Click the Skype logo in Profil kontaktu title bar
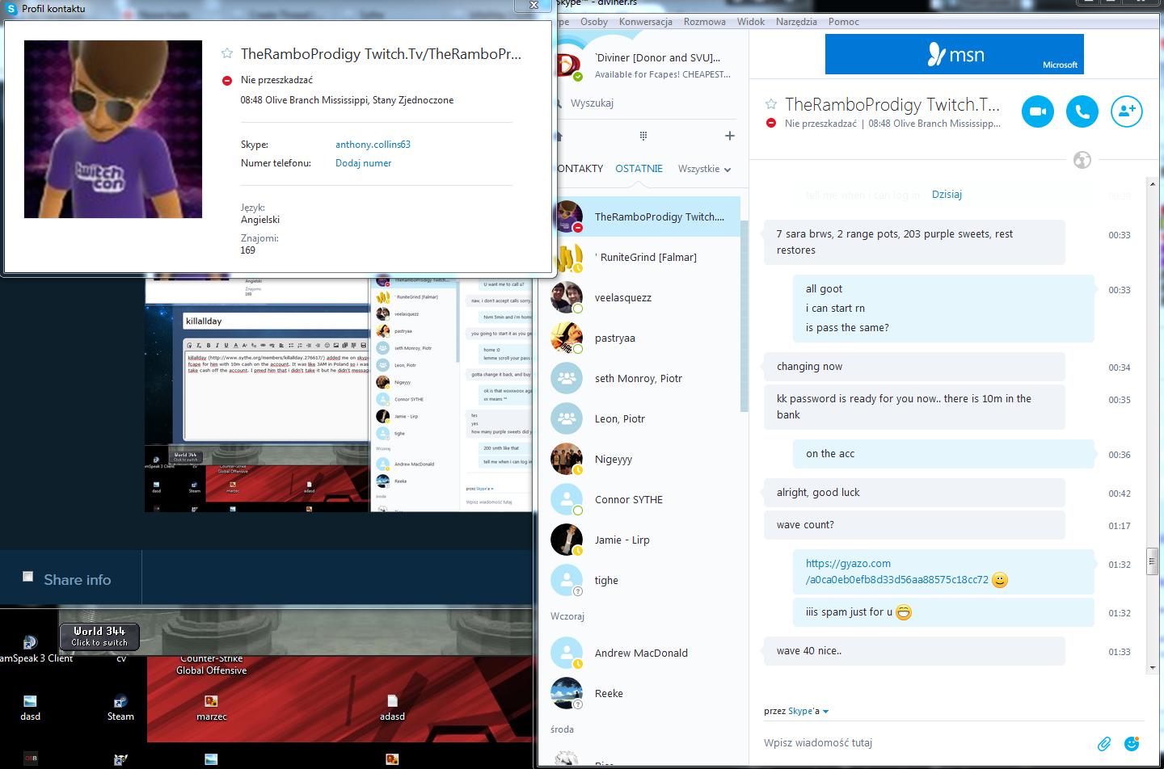 [x=11, y=9]
